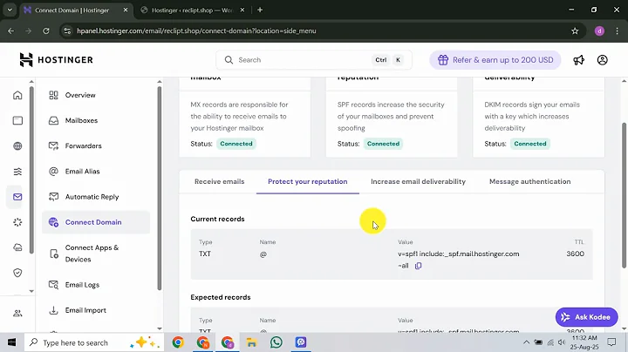
Task: Open the user account profile icon
Action: point(603,60)
